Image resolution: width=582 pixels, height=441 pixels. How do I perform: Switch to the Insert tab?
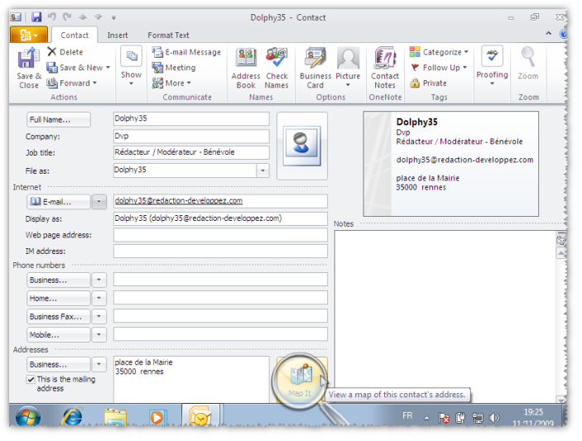tap(118, 35)
